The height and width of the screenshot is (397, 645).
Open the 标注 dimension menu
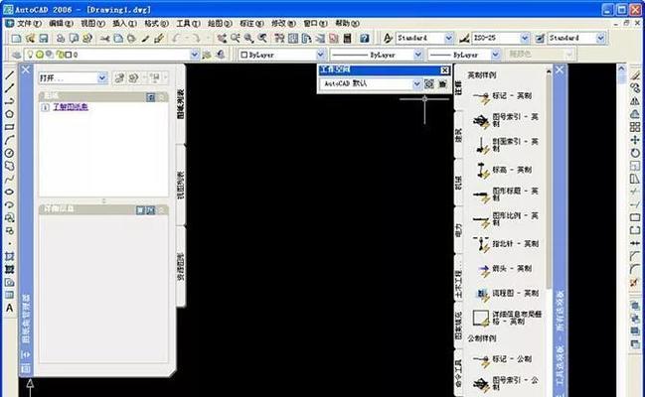coord(251,24)
